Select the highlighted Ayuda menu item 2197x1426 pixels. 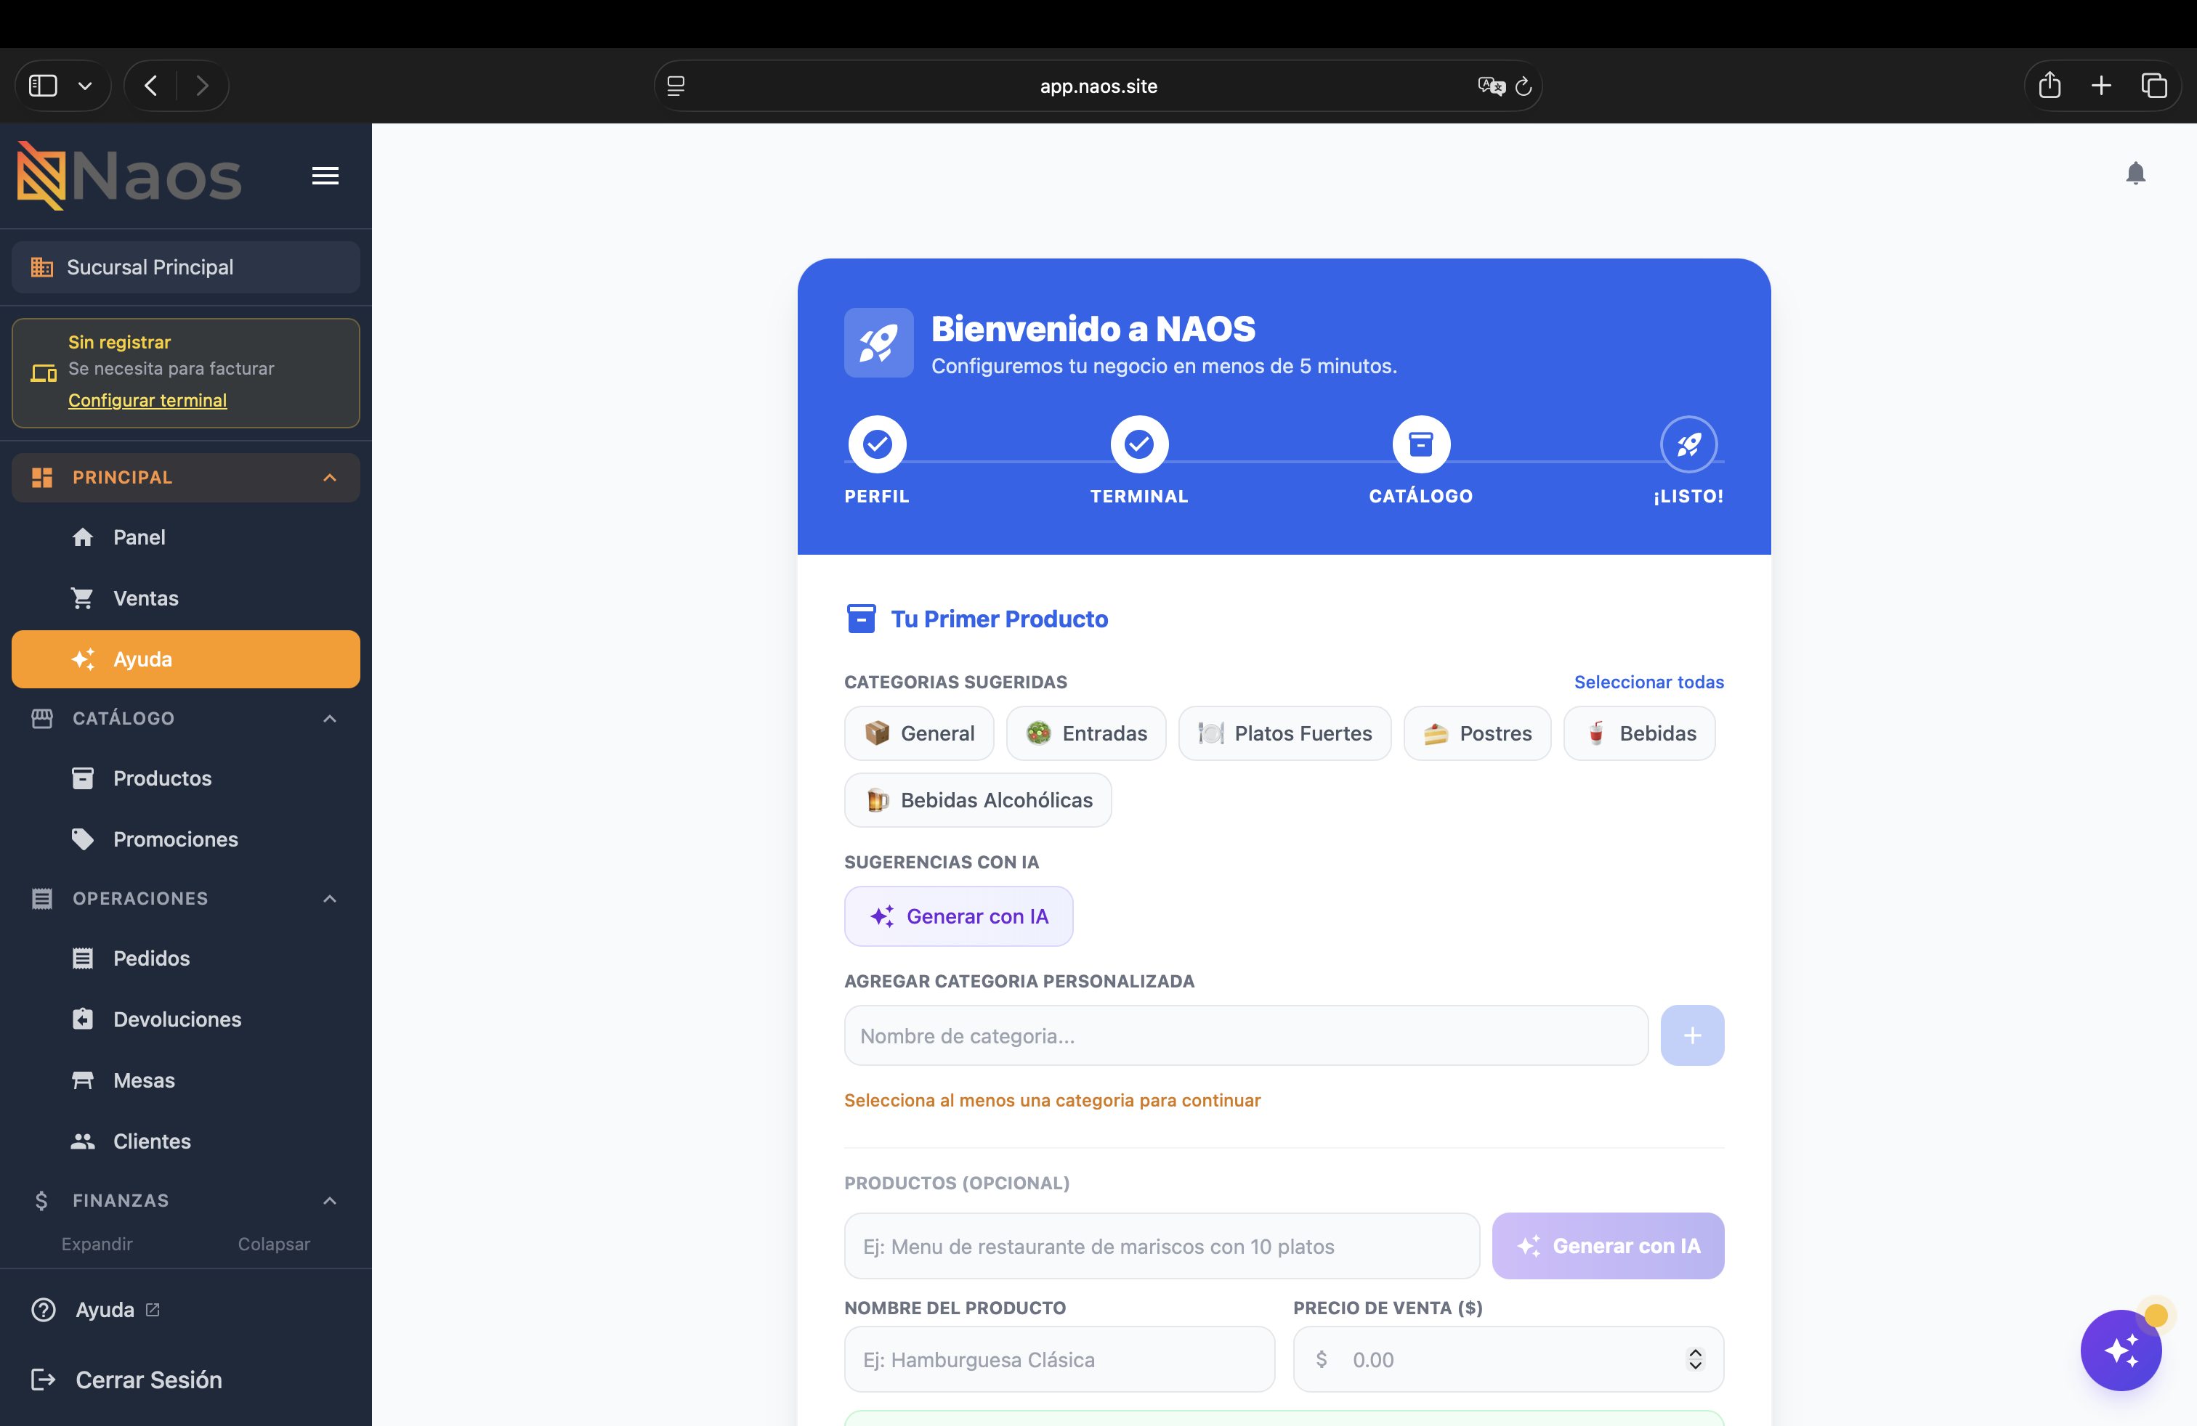185,659
